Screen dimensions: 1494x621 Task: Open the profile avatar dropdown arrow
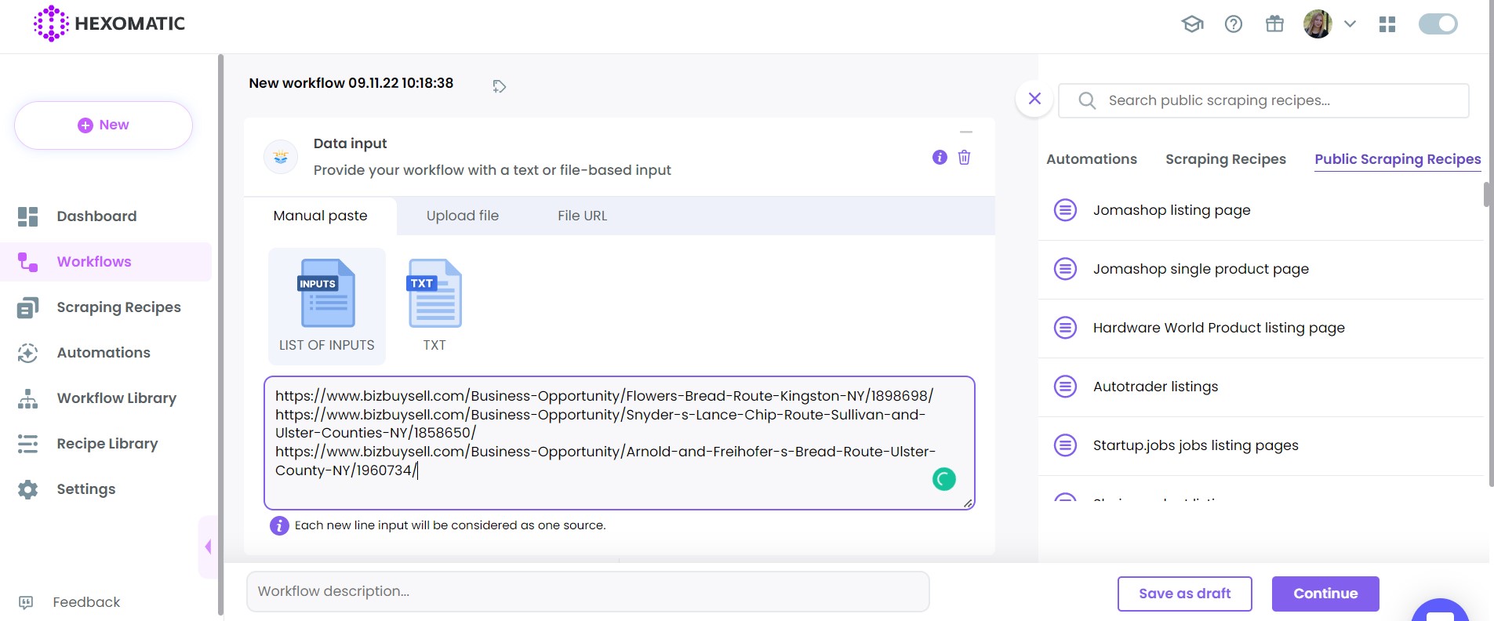click(1350, 24)
